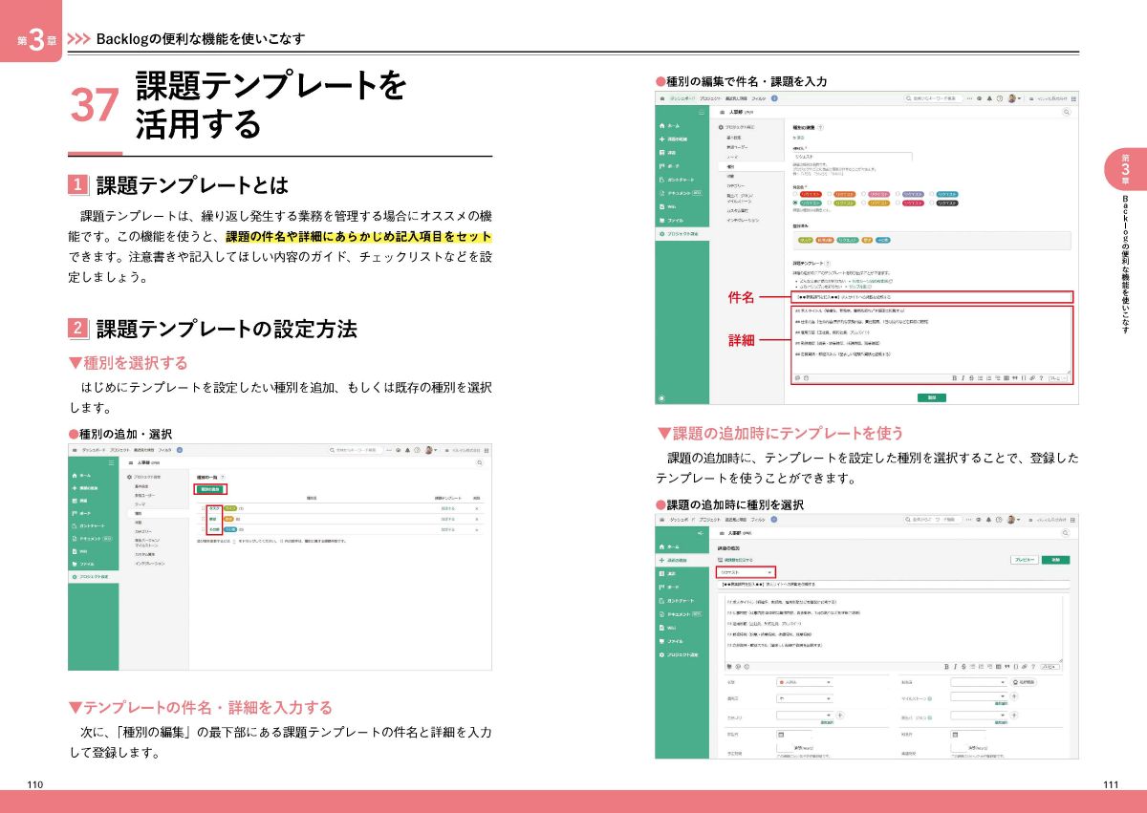1147x813 pixels.
Task: Select the black color radio button in type edit
Action: pos(933,203)
